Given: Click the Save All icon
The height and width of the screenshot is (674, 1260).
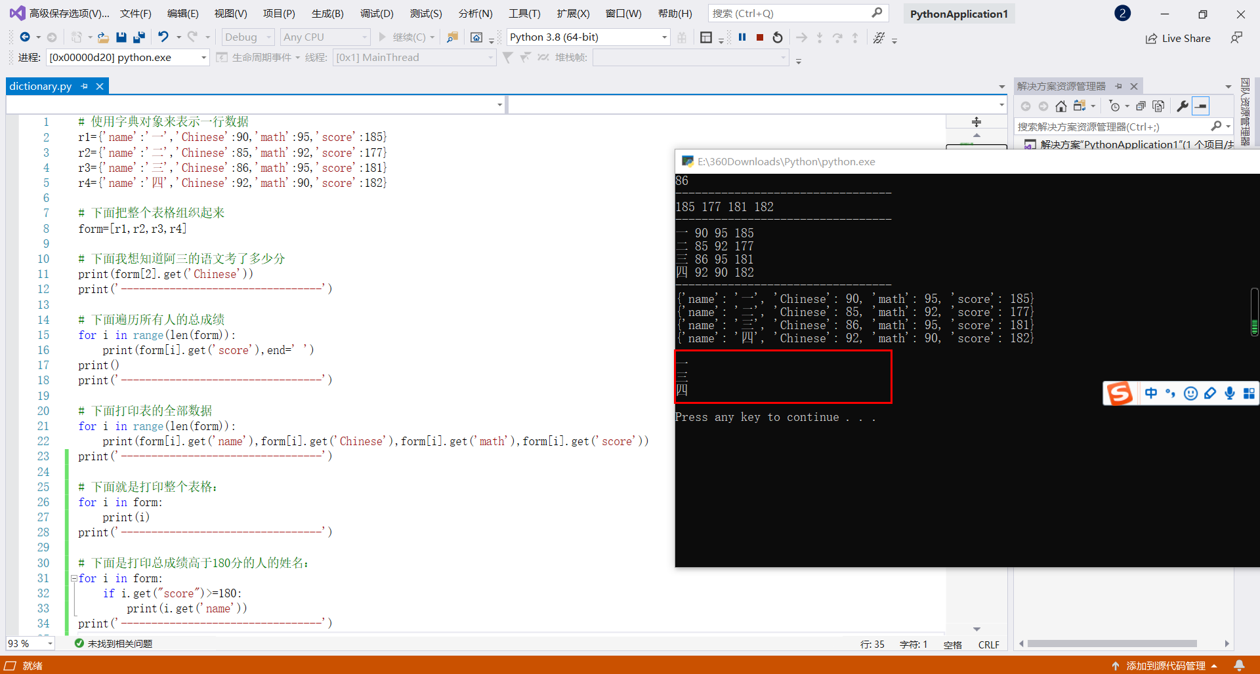Looking at the screenshot, I should (139, 37).
